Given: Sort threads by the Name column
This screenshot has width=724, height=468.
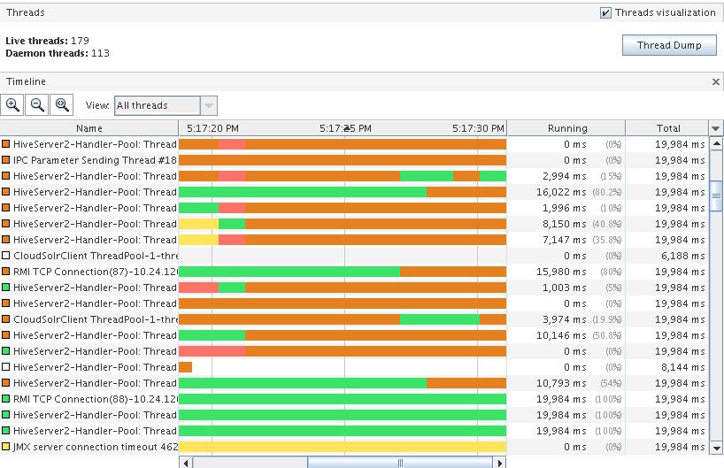Looking at the screenshot, I should [x=89, y=128].
